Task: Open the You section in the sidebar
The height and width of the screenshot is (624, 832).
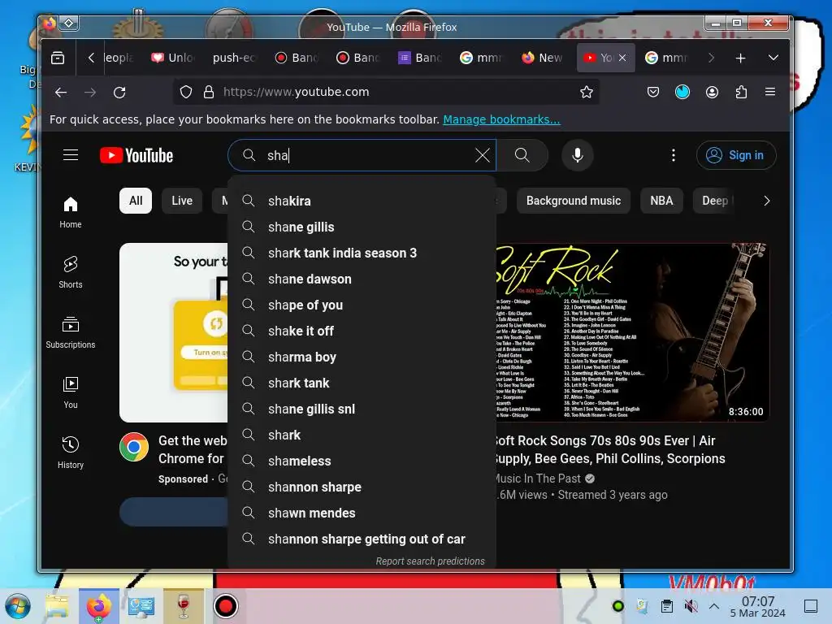Action: pyautogui.click(x=71, y=392)
